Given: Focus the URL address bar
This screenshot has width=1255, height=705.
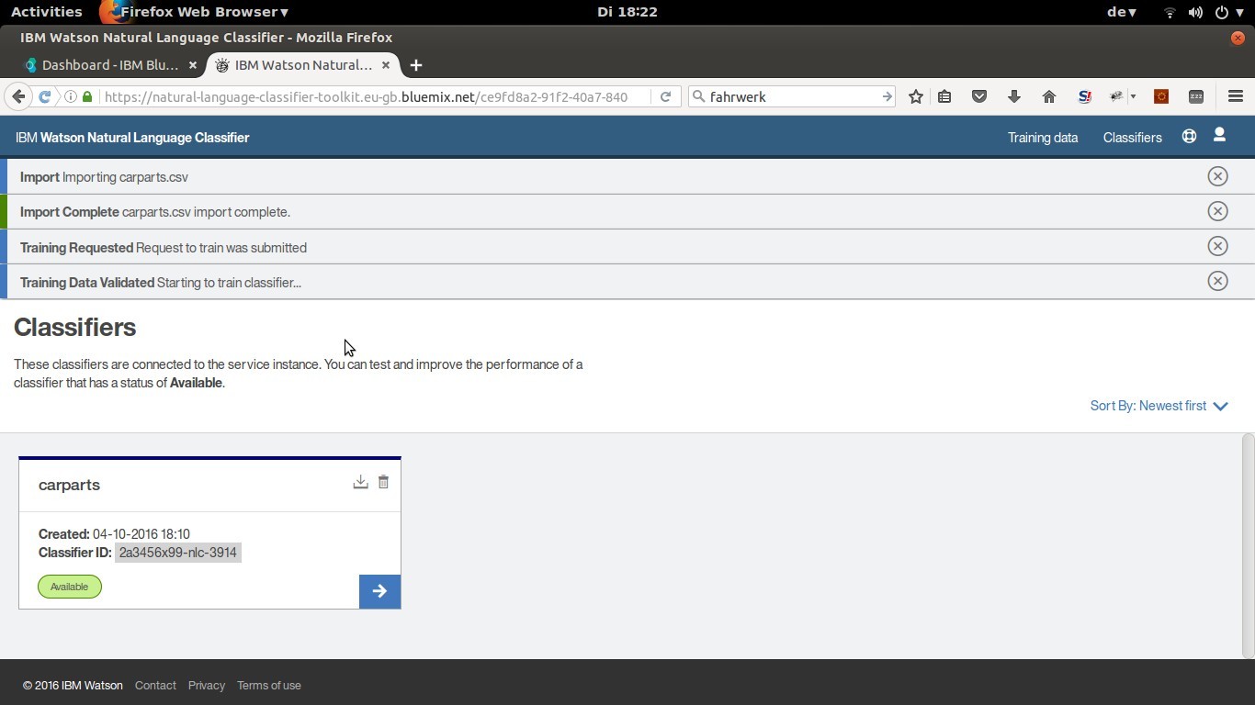Looking at the screenshot, I should tap(375, 96).
